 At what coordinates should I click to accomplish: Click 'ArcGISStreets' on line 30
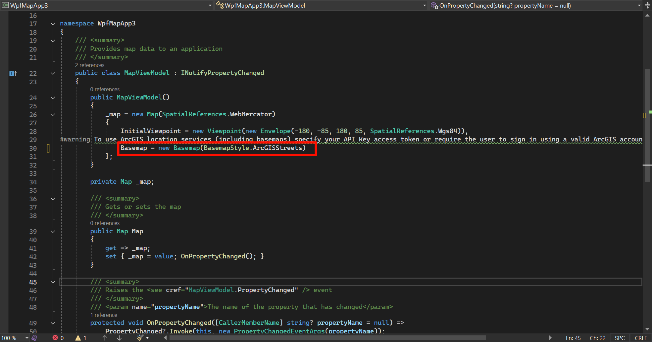pyautogui.click(x=277, y=148)
